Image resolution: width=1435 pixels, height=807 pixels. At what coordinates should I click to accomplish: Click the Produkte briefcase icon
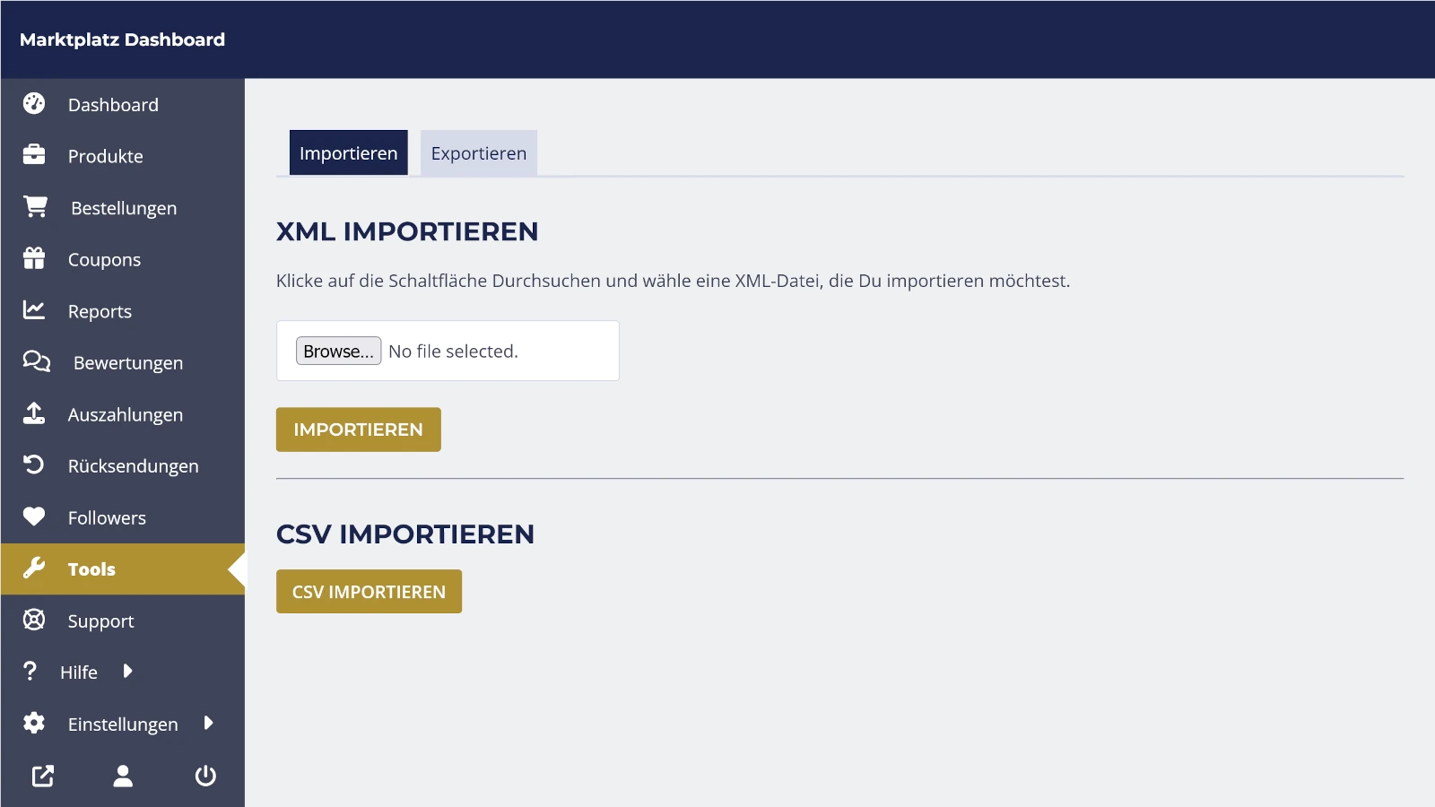tap(34, 155)
